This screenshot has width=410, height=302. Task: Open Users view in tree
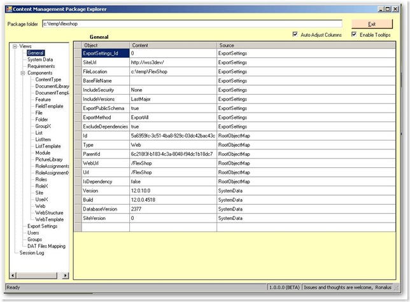(33, 233)
